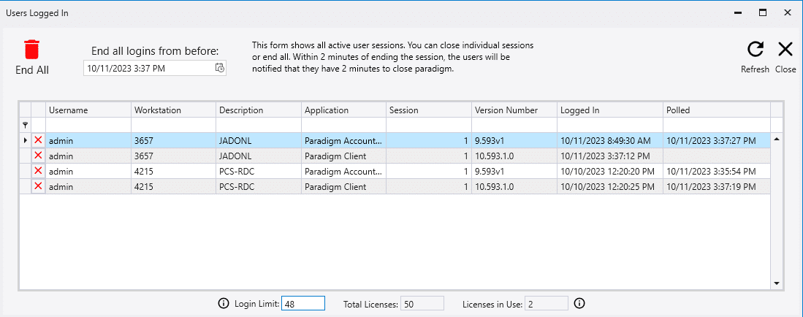Click the filter funnel icon in grid

click(26, 126)
